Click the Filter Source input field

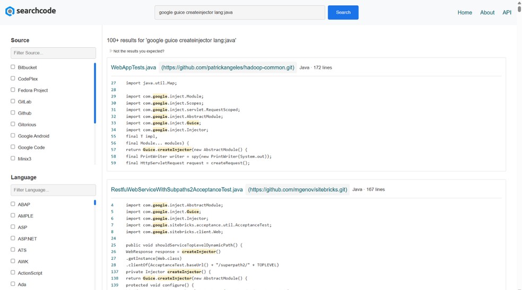coord(53,53)
